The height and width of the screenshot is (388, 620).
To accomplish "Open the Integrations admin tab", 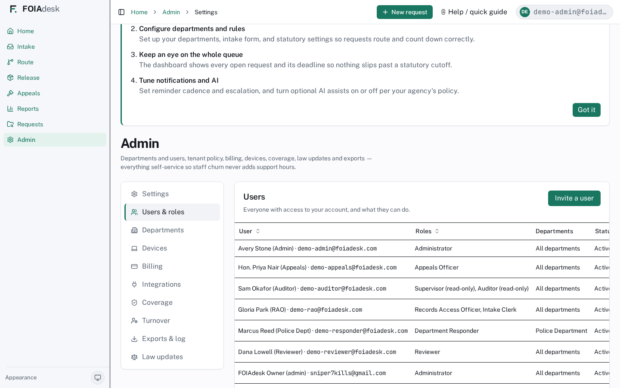I will click(172, 285).
